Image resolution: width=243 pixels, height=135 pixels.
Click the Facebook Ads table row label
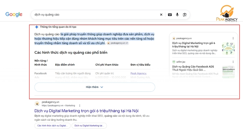pos(40,75)
